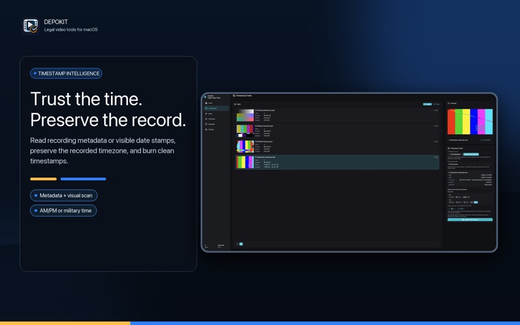Open the month dropdown in the date row
The height and width of the screenshot is (325, 520).
tap(451, 197)
